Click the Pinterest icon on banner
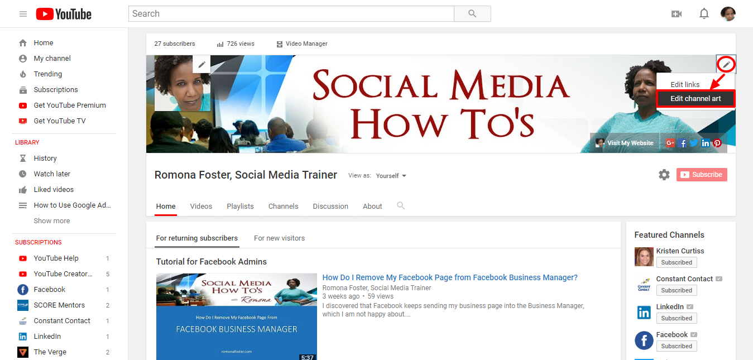This screenshot has width=753, height=360. [x=717, y=143]
